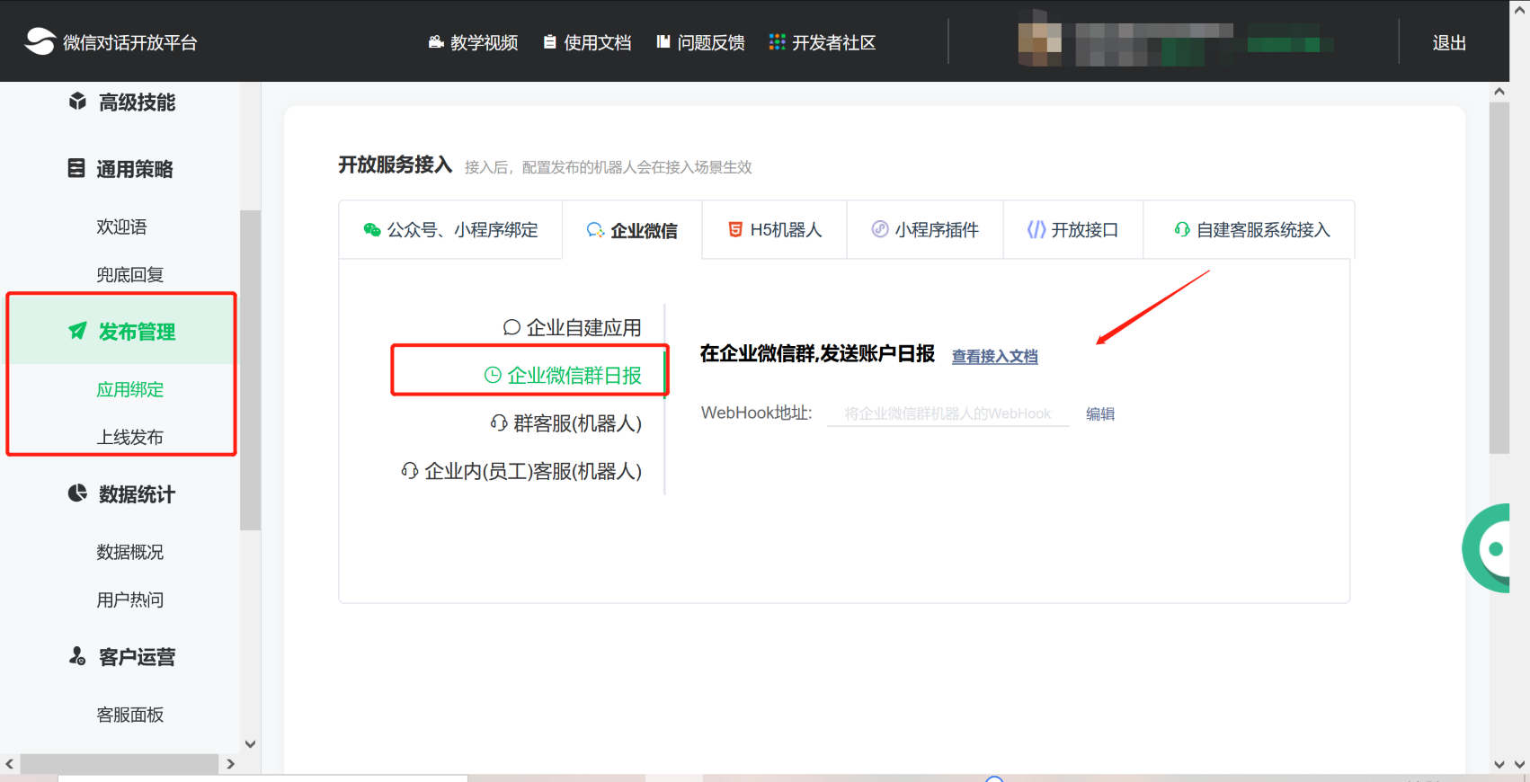This screenshot has width=1530, height=782.
Task: Click the mini program icon on 小程序插件 tab
Action: [x=880, y=229]
